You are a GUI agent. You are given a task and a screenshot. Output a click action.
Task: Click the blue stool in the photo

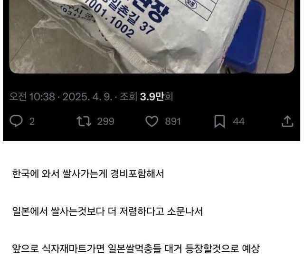click(245, 37)
